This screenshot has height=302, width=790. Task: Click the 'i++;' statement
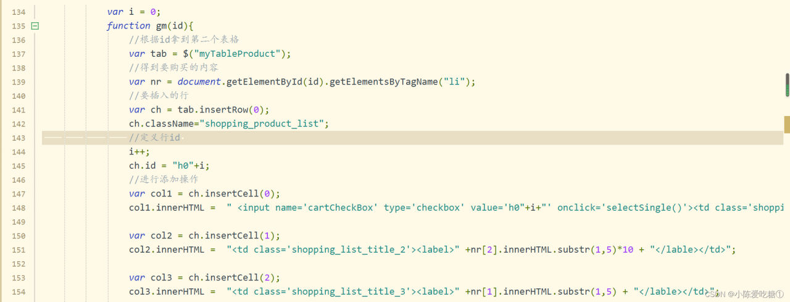tap(139, 151)
